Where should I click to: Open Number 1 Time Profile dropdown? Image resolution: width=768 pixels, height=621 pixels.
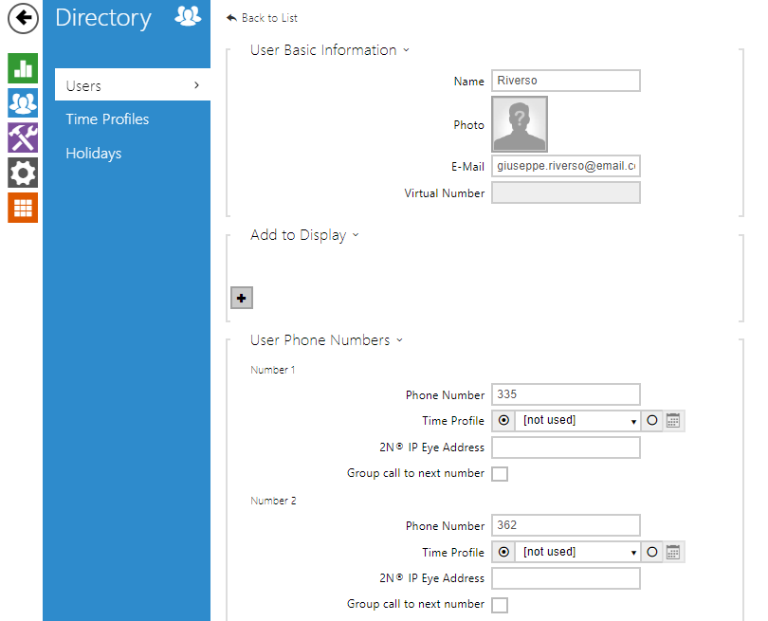pos(577,421)
